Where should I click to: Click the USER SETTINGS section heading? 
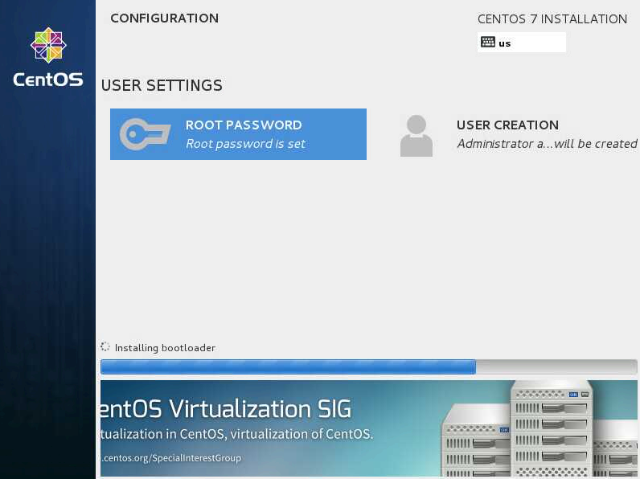pos(162,85)
